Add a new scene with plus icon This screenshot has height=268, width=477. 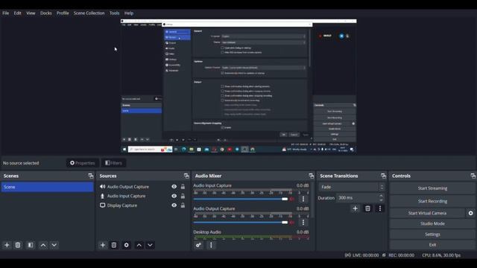(7, 245)
